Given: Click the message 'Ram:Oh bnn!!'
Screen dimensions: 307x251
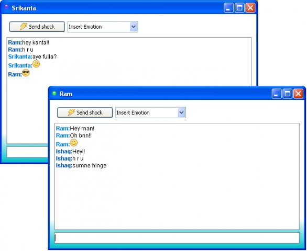Looking at the screenshot, I should tap(74, 135).
